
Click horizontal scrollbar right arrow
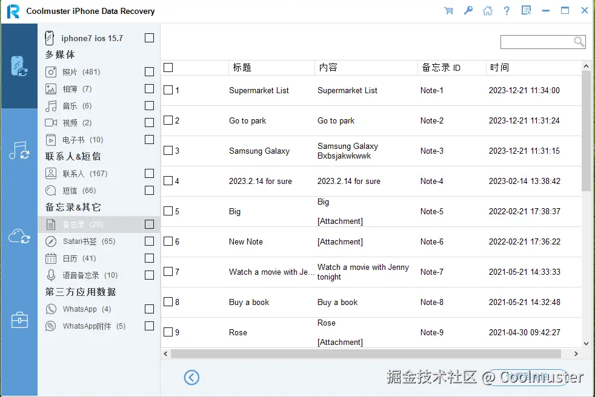[576, 354]
